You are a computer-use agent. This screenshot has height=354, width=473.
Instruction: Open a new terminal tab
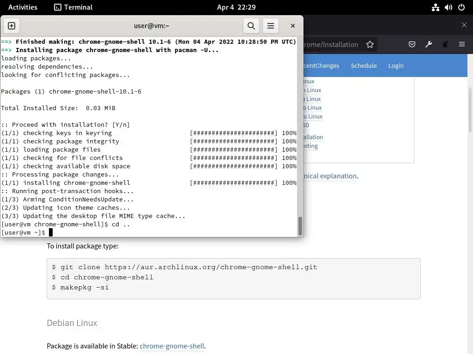click(x=12, y=26)
